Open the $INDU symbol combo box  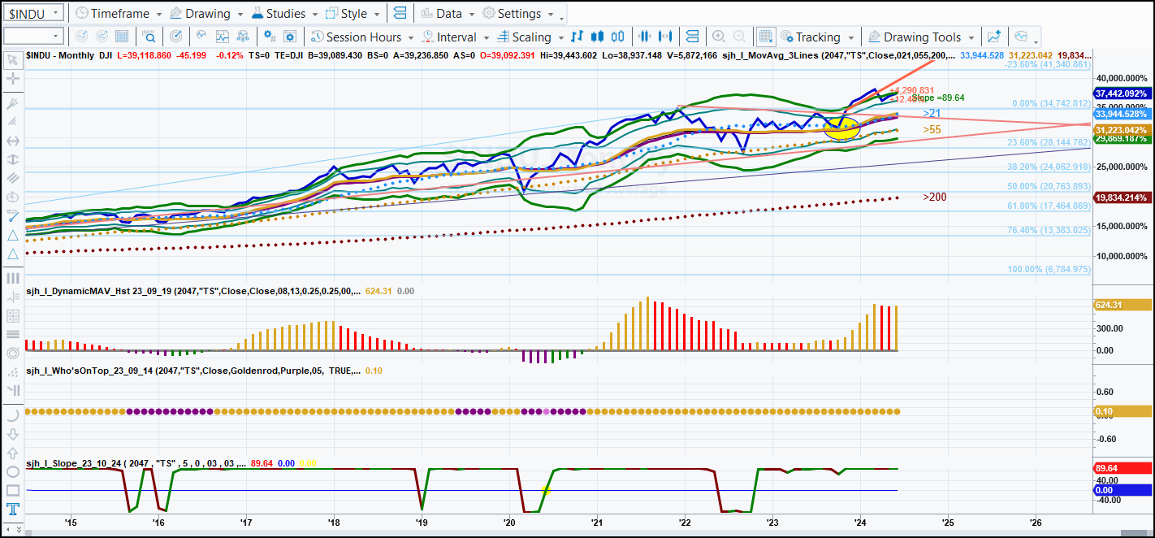point(33,13)
